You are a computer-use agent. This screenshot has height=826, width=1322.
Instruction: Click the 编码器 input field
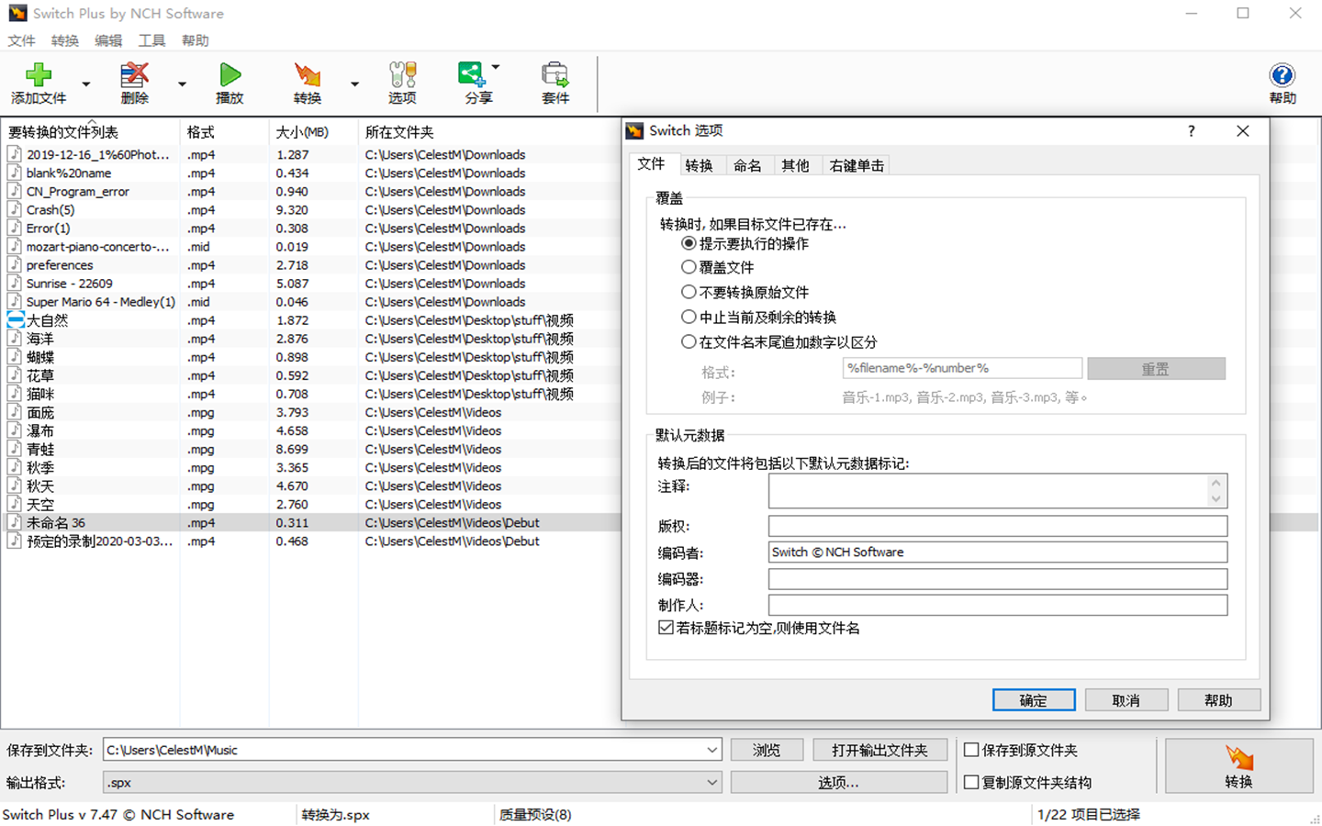point(998,578)
